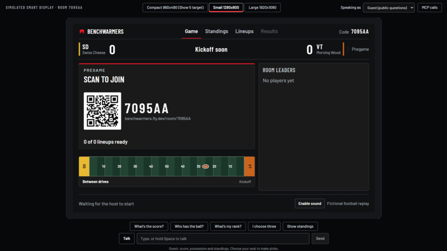This screenshot has width=447, height=251.
Task: Select Large 1920x1080 display size
Action: coord(262,7)
